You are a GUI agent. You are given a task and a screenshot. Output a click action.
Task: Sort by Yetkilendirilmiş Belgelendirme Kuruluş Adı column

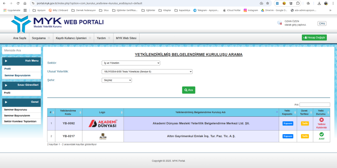[x=201, y=112]
